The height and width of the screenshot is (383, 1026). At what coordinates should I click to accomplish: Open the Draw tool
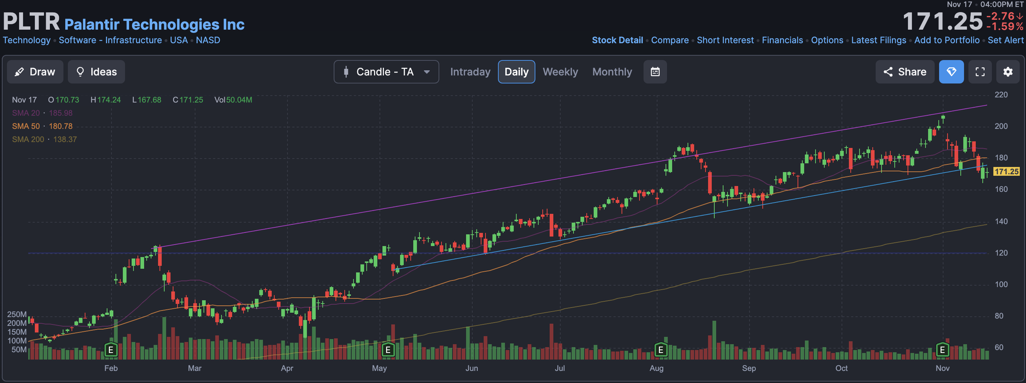point(35,72)
